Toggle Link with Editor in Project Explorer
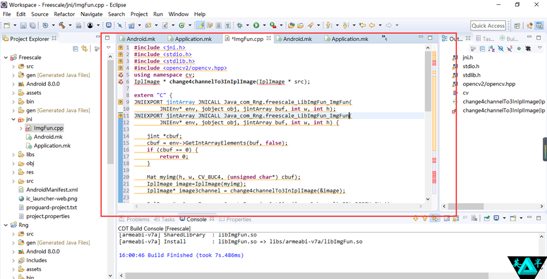This screenshot has height=279, width=547. [84, 49]
